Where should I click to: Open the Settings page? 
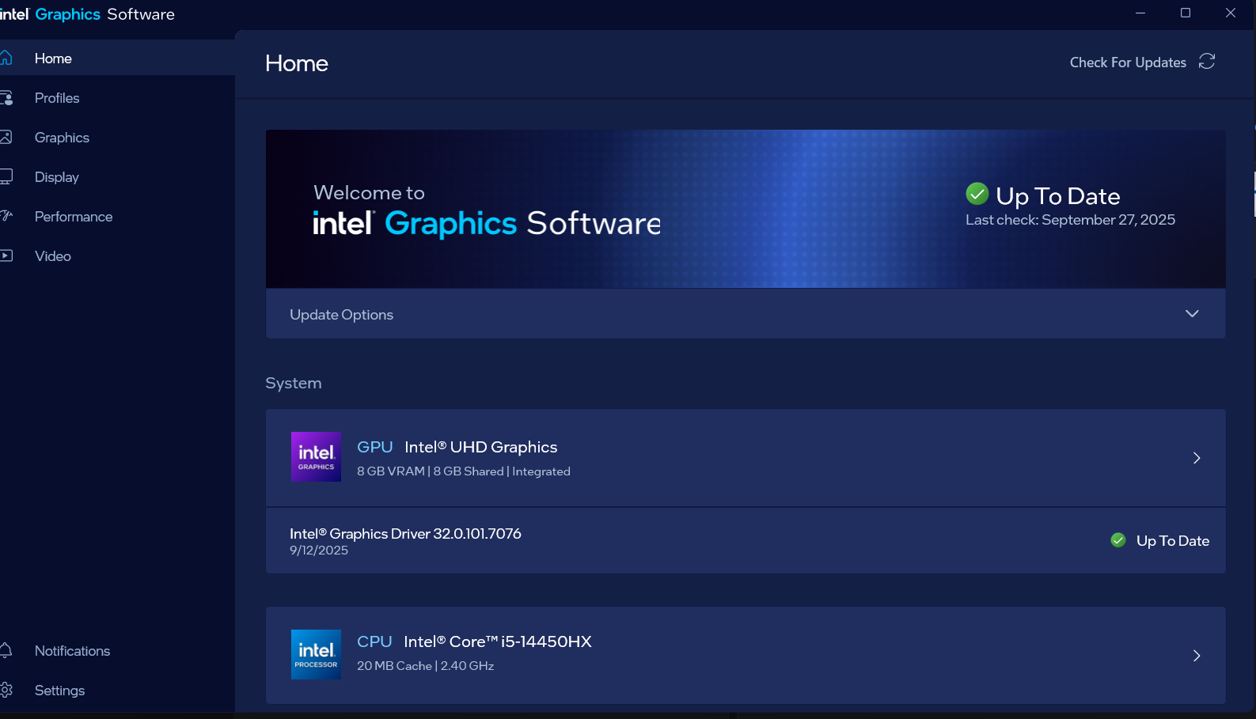(117, 690)
